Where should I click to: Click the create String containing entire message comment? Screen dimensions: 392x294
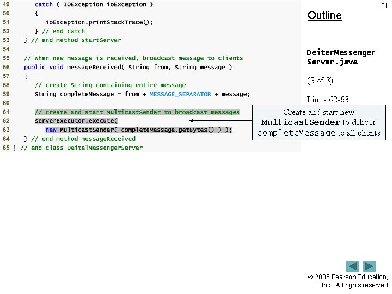coord(110,85)
